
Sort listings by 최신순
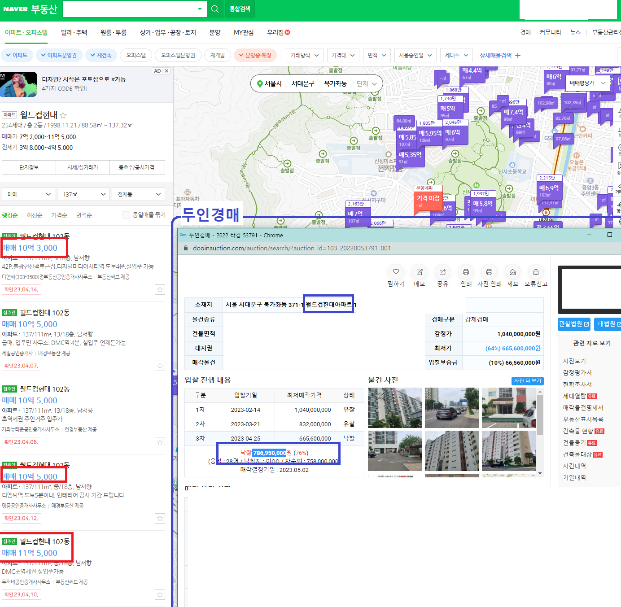click(35, 215)
